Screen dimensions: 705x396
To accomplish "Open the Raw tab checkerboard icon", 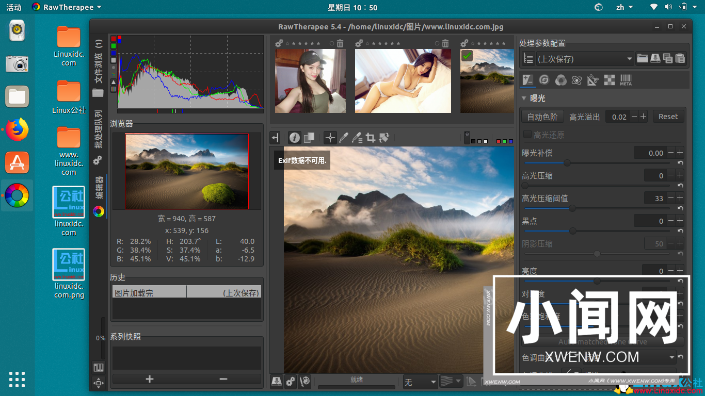I will pyautogui.click(x=610, y=80).
